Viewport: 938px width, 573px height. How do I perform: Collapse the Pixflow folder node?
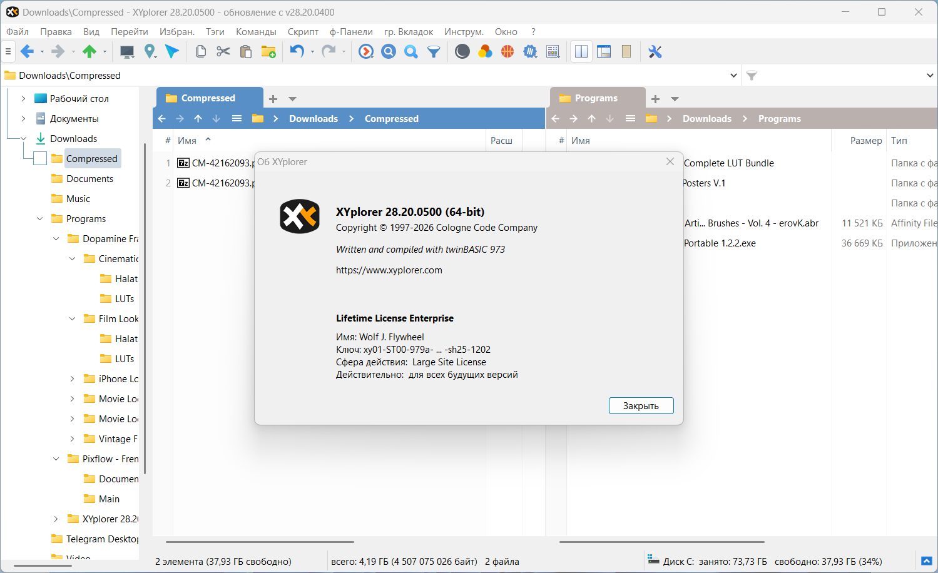[x=56, y=459]
